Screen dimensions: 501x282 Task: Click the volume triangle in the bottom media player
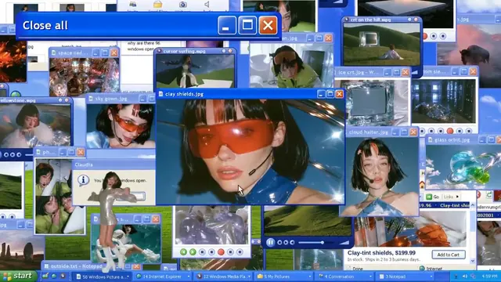pos(344,243)
